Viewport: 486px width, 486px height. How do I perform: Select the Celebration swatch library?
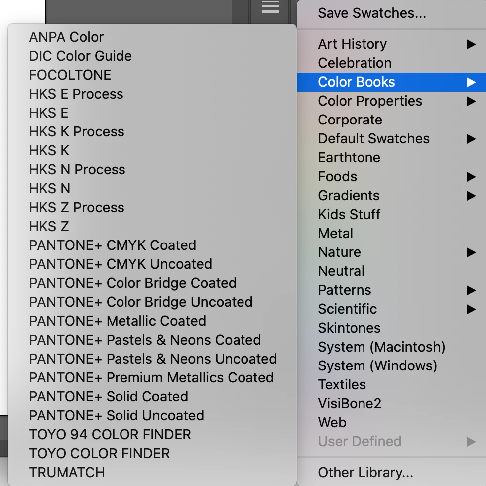(x=391, y=63)
